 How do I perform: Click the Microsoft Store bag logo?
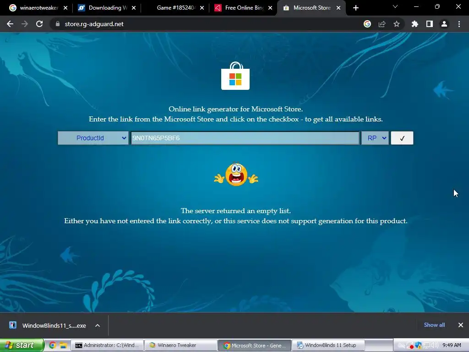pyautogui.click(x=235, y=76)
